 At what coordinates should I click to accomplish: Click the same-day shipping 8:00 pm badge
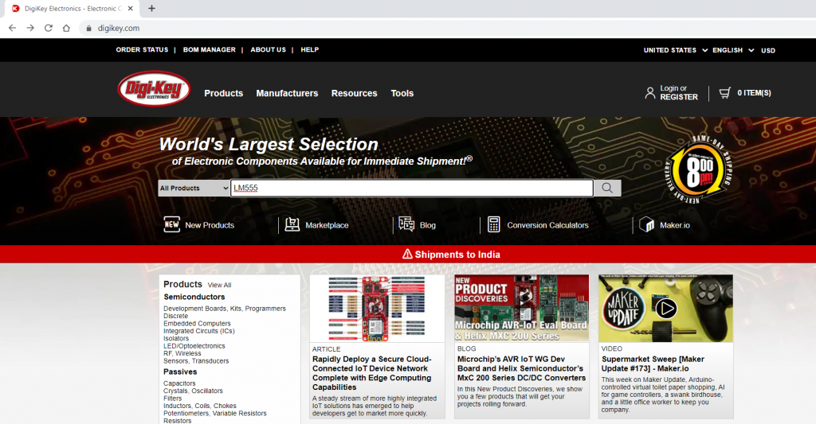click(698, 169)
